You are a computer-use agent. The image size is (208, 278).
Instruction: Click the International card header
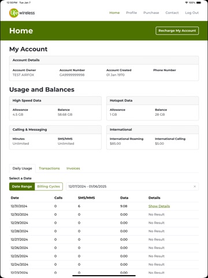[x=153, y=130]
